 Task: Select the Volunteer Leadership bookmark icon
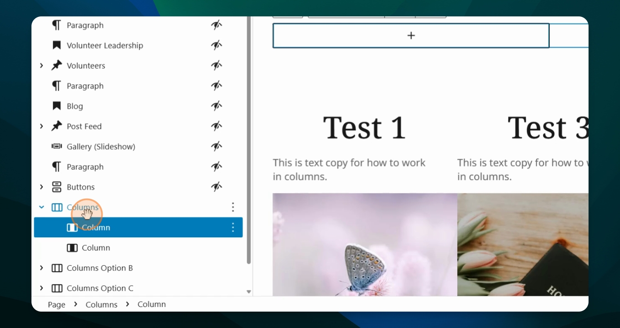pyautogui.click(x=57, y=45)
